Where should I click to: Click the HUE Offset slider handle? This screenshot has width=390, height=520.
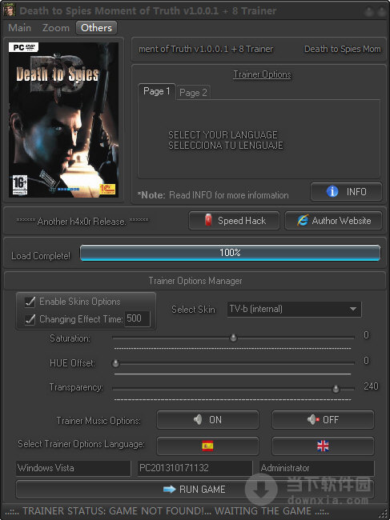click(115, 363)
